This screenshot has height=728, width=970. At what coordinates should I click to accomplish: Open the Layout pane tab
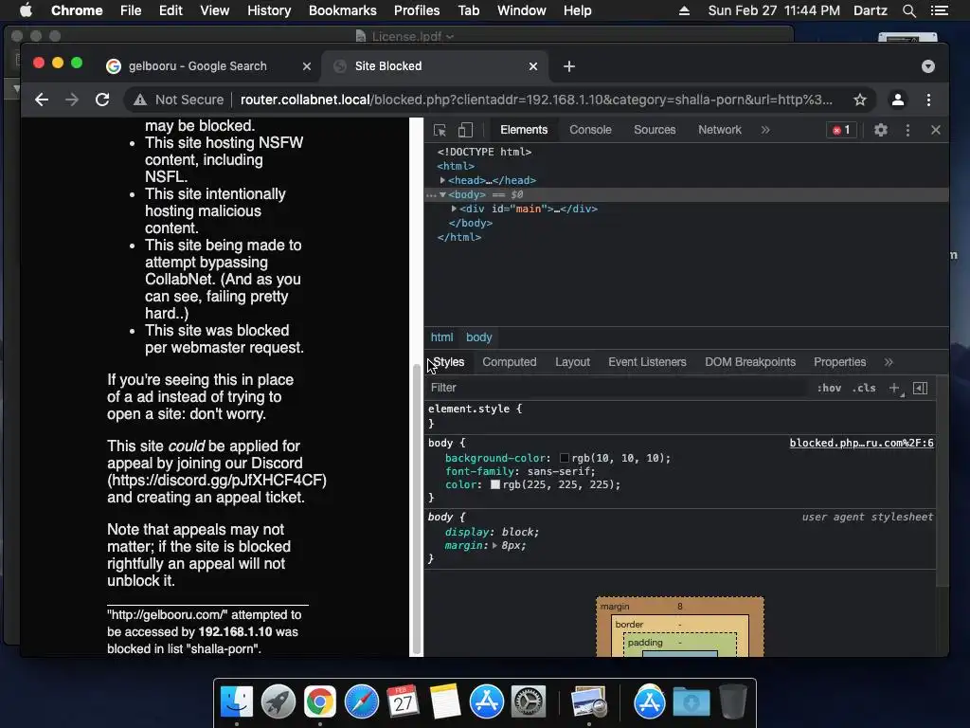coord(572,362)
